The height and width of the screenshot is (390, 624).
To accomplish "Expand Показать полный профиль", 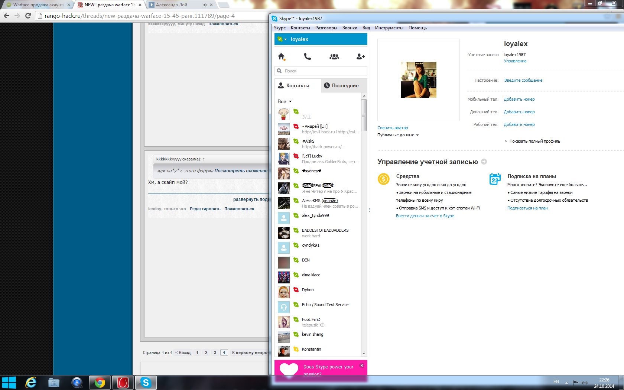I will tap(533, 141).
